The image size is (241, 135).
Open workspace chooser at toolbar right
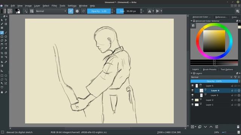pyautogui.click(x=238, y=11)
